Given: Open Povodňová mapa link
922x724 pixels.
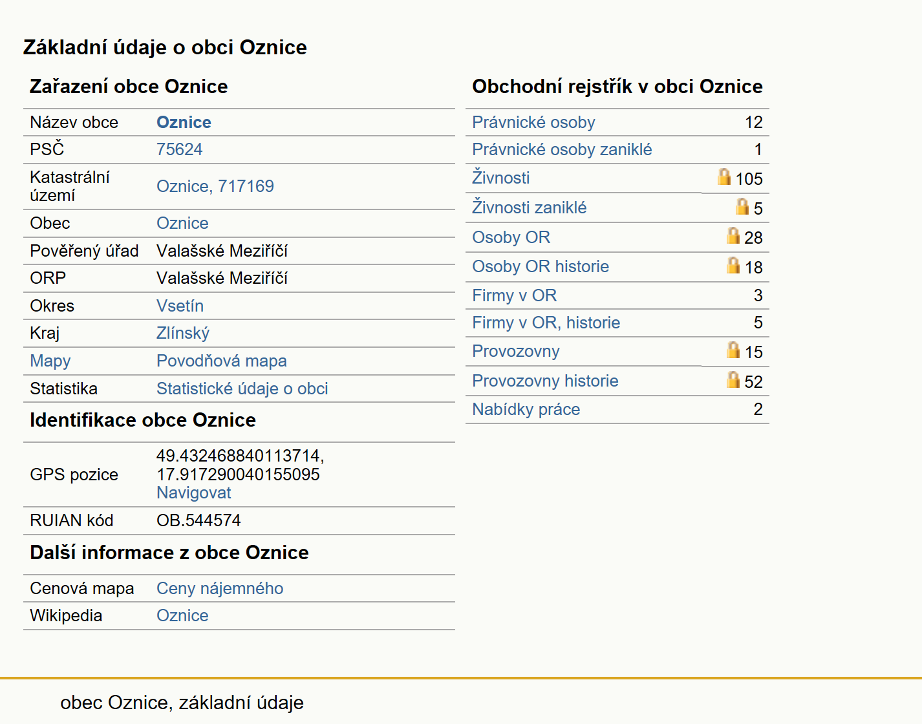Looking at the screenshot, I should [x=222, y=361].
